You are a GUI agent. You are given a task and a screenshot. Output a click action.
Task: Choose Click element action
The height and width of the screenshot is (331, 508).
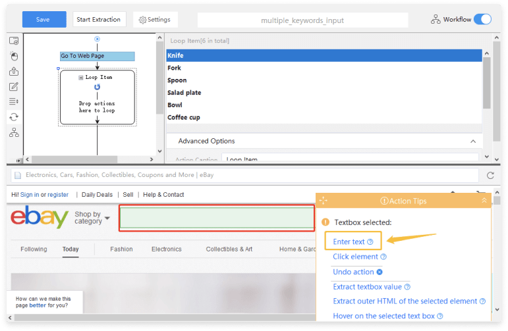[x=355, y=257]
